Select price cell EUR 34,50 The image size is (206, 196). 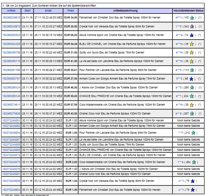tap(71, 17)
